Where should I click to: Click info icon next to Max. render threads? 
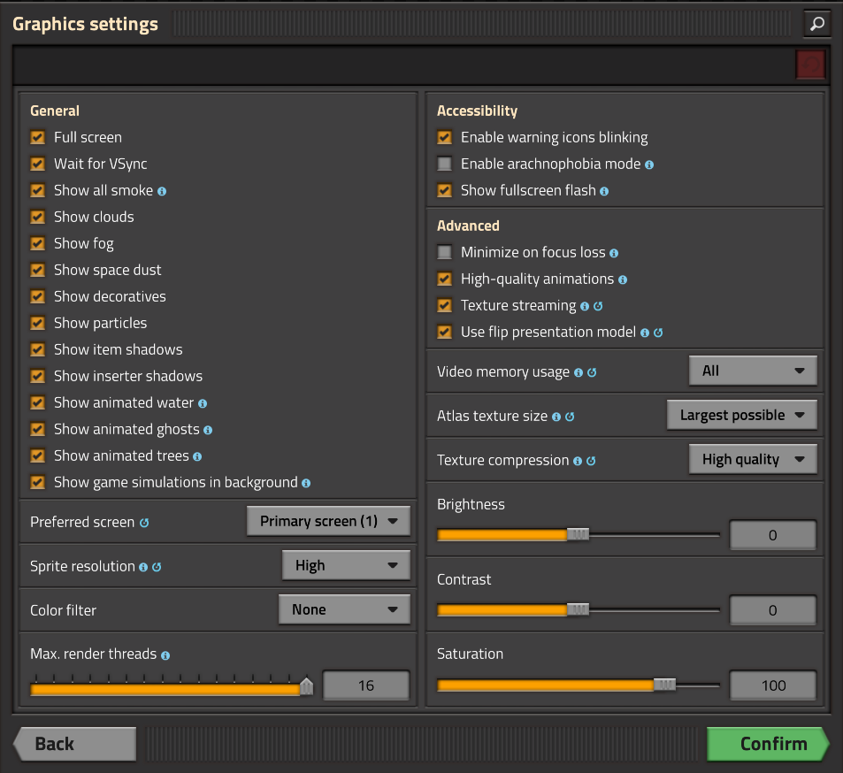point(165,655)
